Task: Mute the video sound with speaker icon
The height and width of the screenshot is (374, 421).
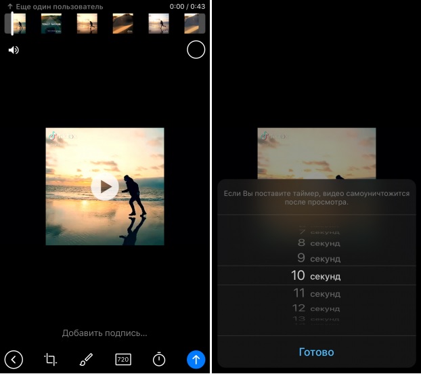Action: [14, 50]
